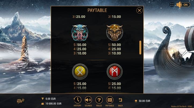Open the History clock icon
Image resolution: width=194 pixels, height=108 pixels.
coord(78,100)
